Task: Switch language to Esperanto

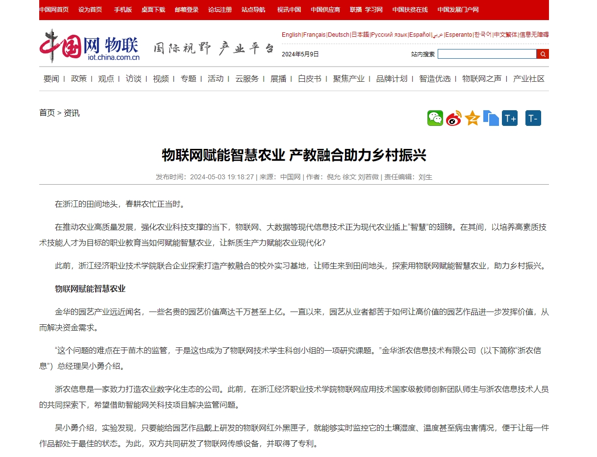Action: (x=459, y=35)
